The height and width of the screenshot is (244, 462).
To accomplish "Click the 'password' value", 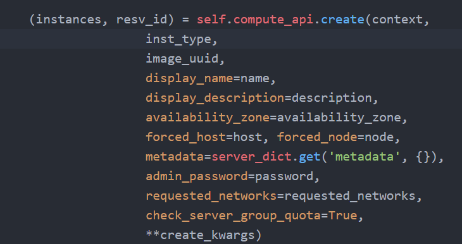I will tap(284, 176).
